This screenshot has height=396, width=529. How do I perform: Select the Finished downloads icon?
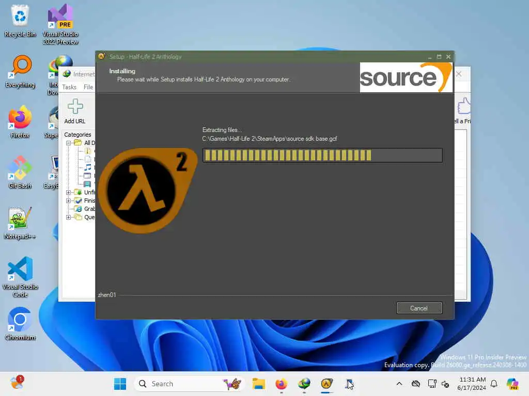[78, 201]
